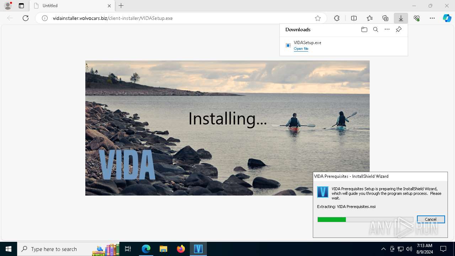The image size is (455, 256).
Task: Open the network status tray icon
Action: click(401, 249)
